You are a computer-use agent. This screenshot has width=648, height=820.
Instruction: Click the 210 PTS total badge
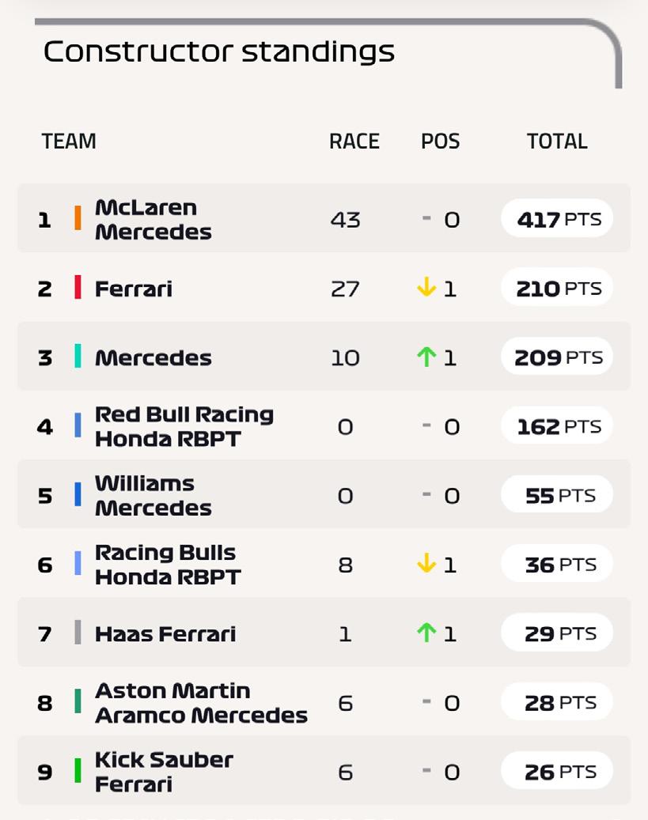558,289
